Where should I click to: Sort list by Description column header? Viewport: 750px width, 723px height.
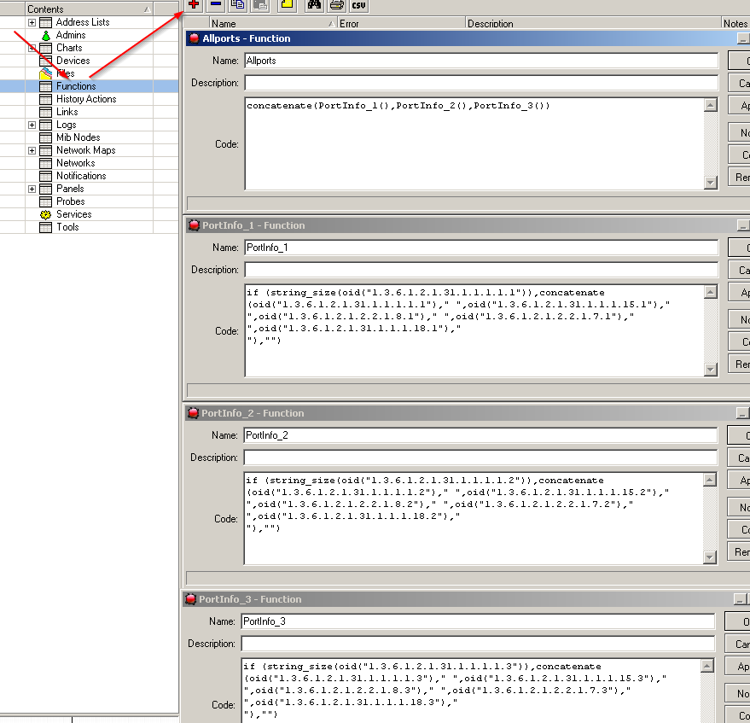tap(593, 23)
